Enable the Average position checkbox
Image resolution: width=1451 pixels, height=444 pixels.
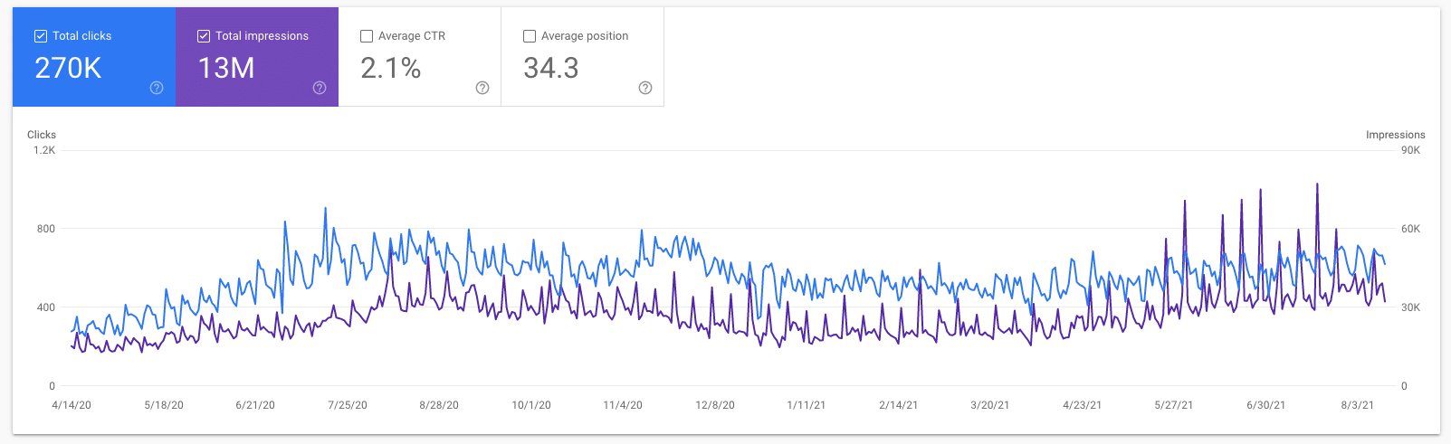tap(530, 36)
